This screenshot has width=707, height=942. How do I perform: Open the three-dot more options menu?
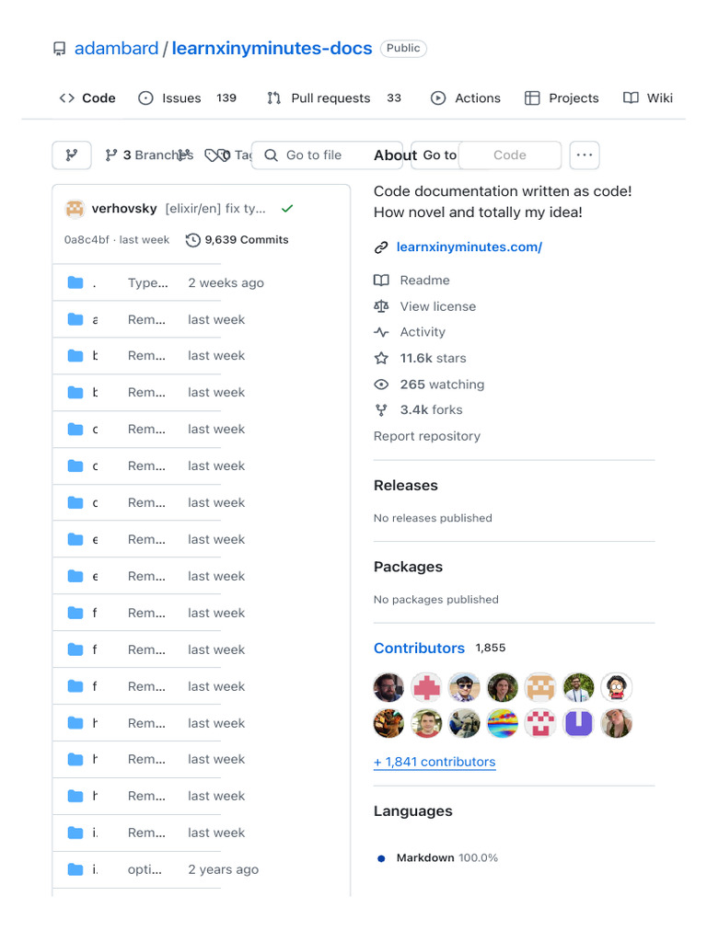coord(585,155)
